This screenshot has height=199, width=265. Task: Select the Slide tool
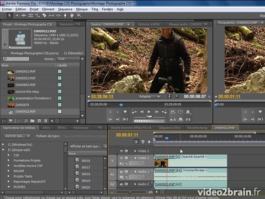pos(58,15)
